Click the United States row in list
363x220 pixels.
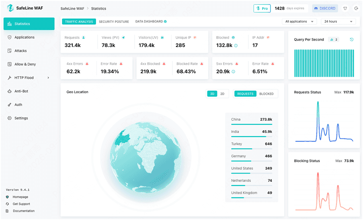(252, 169)
